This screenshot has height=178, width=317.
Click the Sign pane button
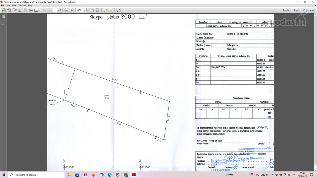(x=296, y=10)
